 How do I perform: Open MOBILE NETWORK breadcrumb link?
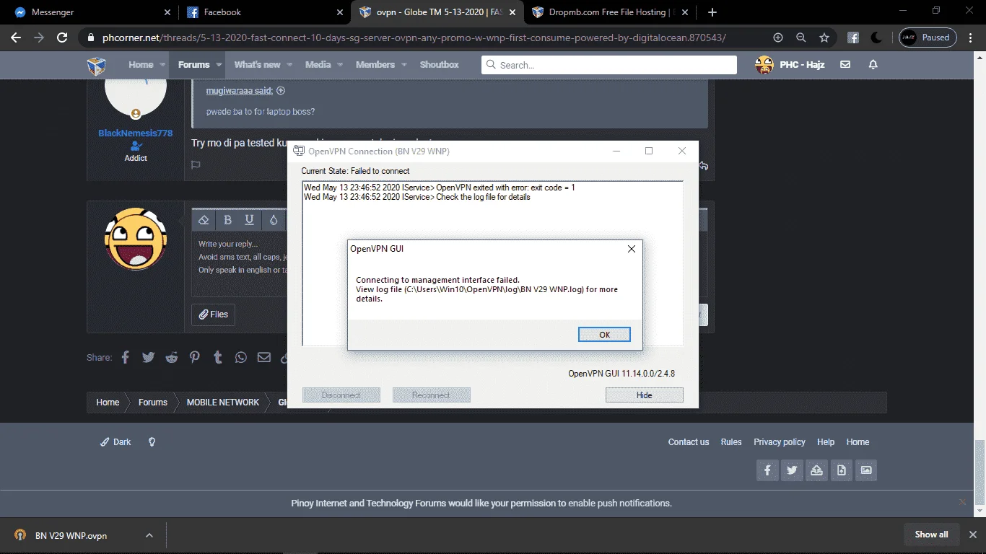coord(223,403)
